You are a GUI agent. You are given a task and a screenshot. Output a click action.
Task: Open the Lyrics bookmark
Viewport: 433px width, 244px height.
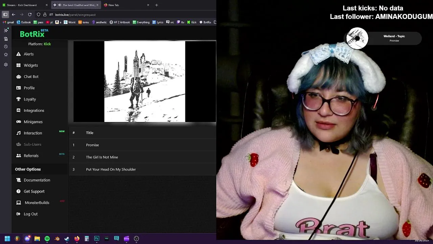(158, 22)
